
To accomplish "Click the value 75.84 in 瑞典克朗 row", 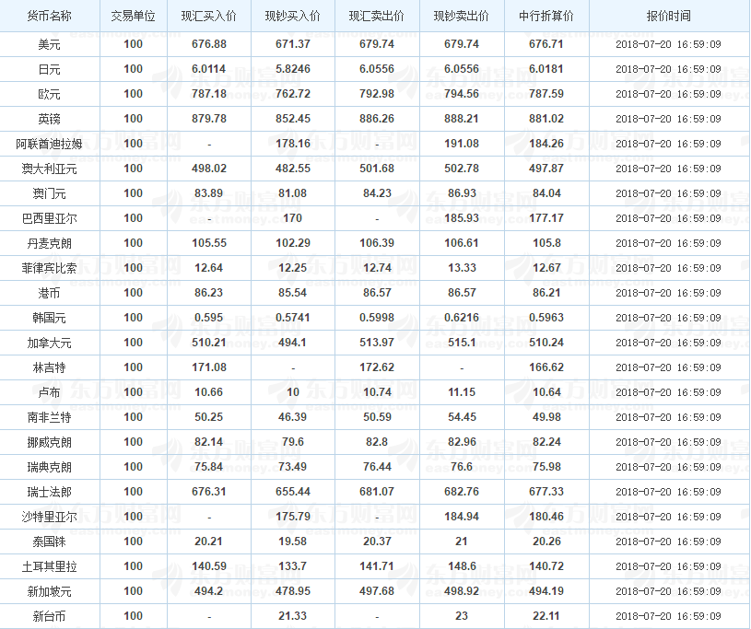I will coord(209,467).
